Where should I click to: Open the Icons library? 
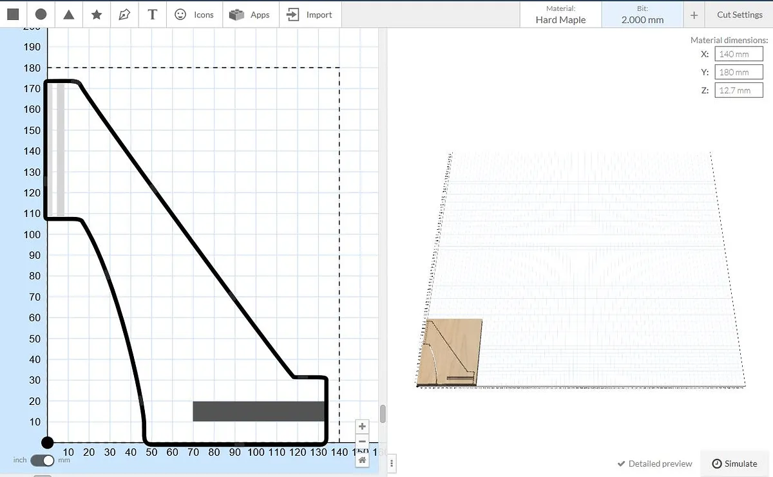195,14
